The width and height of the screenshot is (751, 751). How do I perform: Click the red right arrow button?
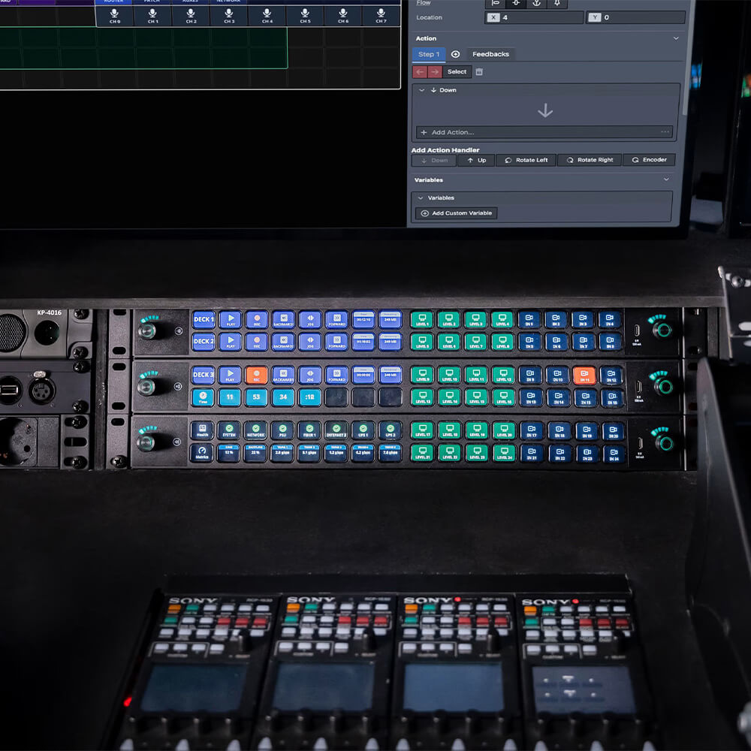pos(435,72)
